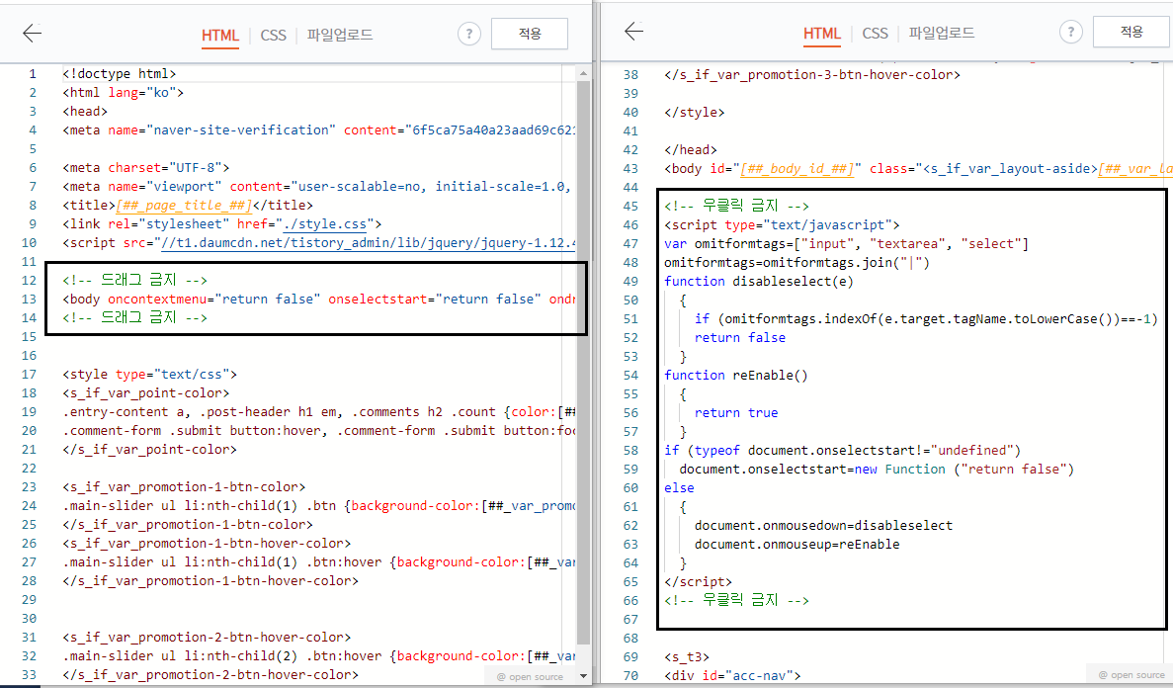Viewport: 1173px width, 688px height.
Task: Click <style type="text/css"> on line 17
Action: [x=149, y=374]
